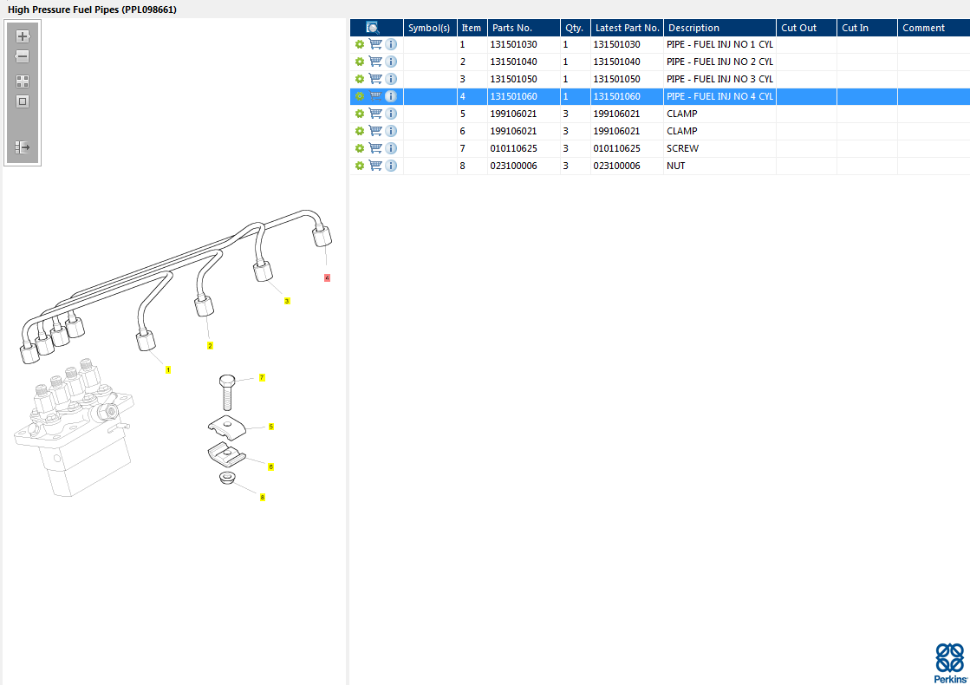Screen dimensions: 970x685
Task: Open info for the SCREW row
Action: coord(391,148)
